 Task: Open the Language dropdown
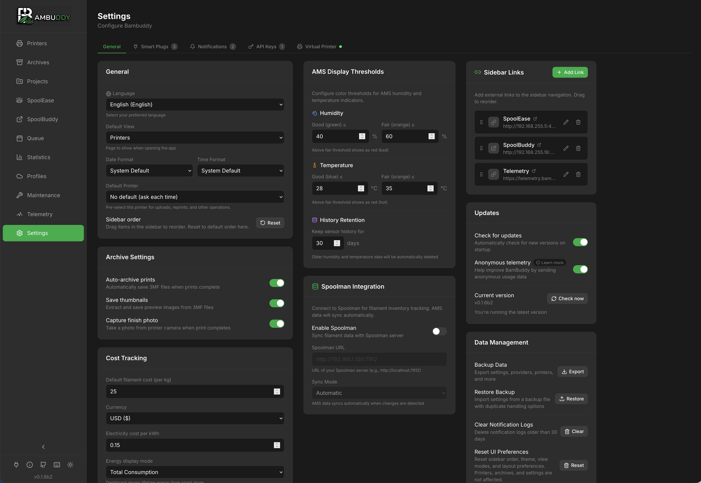[x=195, y=105]
